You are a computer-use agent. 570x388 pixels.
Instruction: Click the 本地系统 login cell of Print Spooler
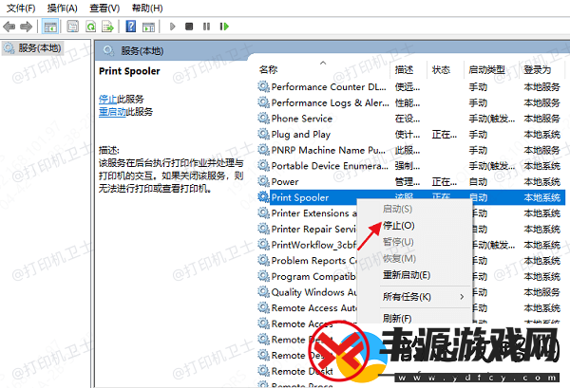541,197
